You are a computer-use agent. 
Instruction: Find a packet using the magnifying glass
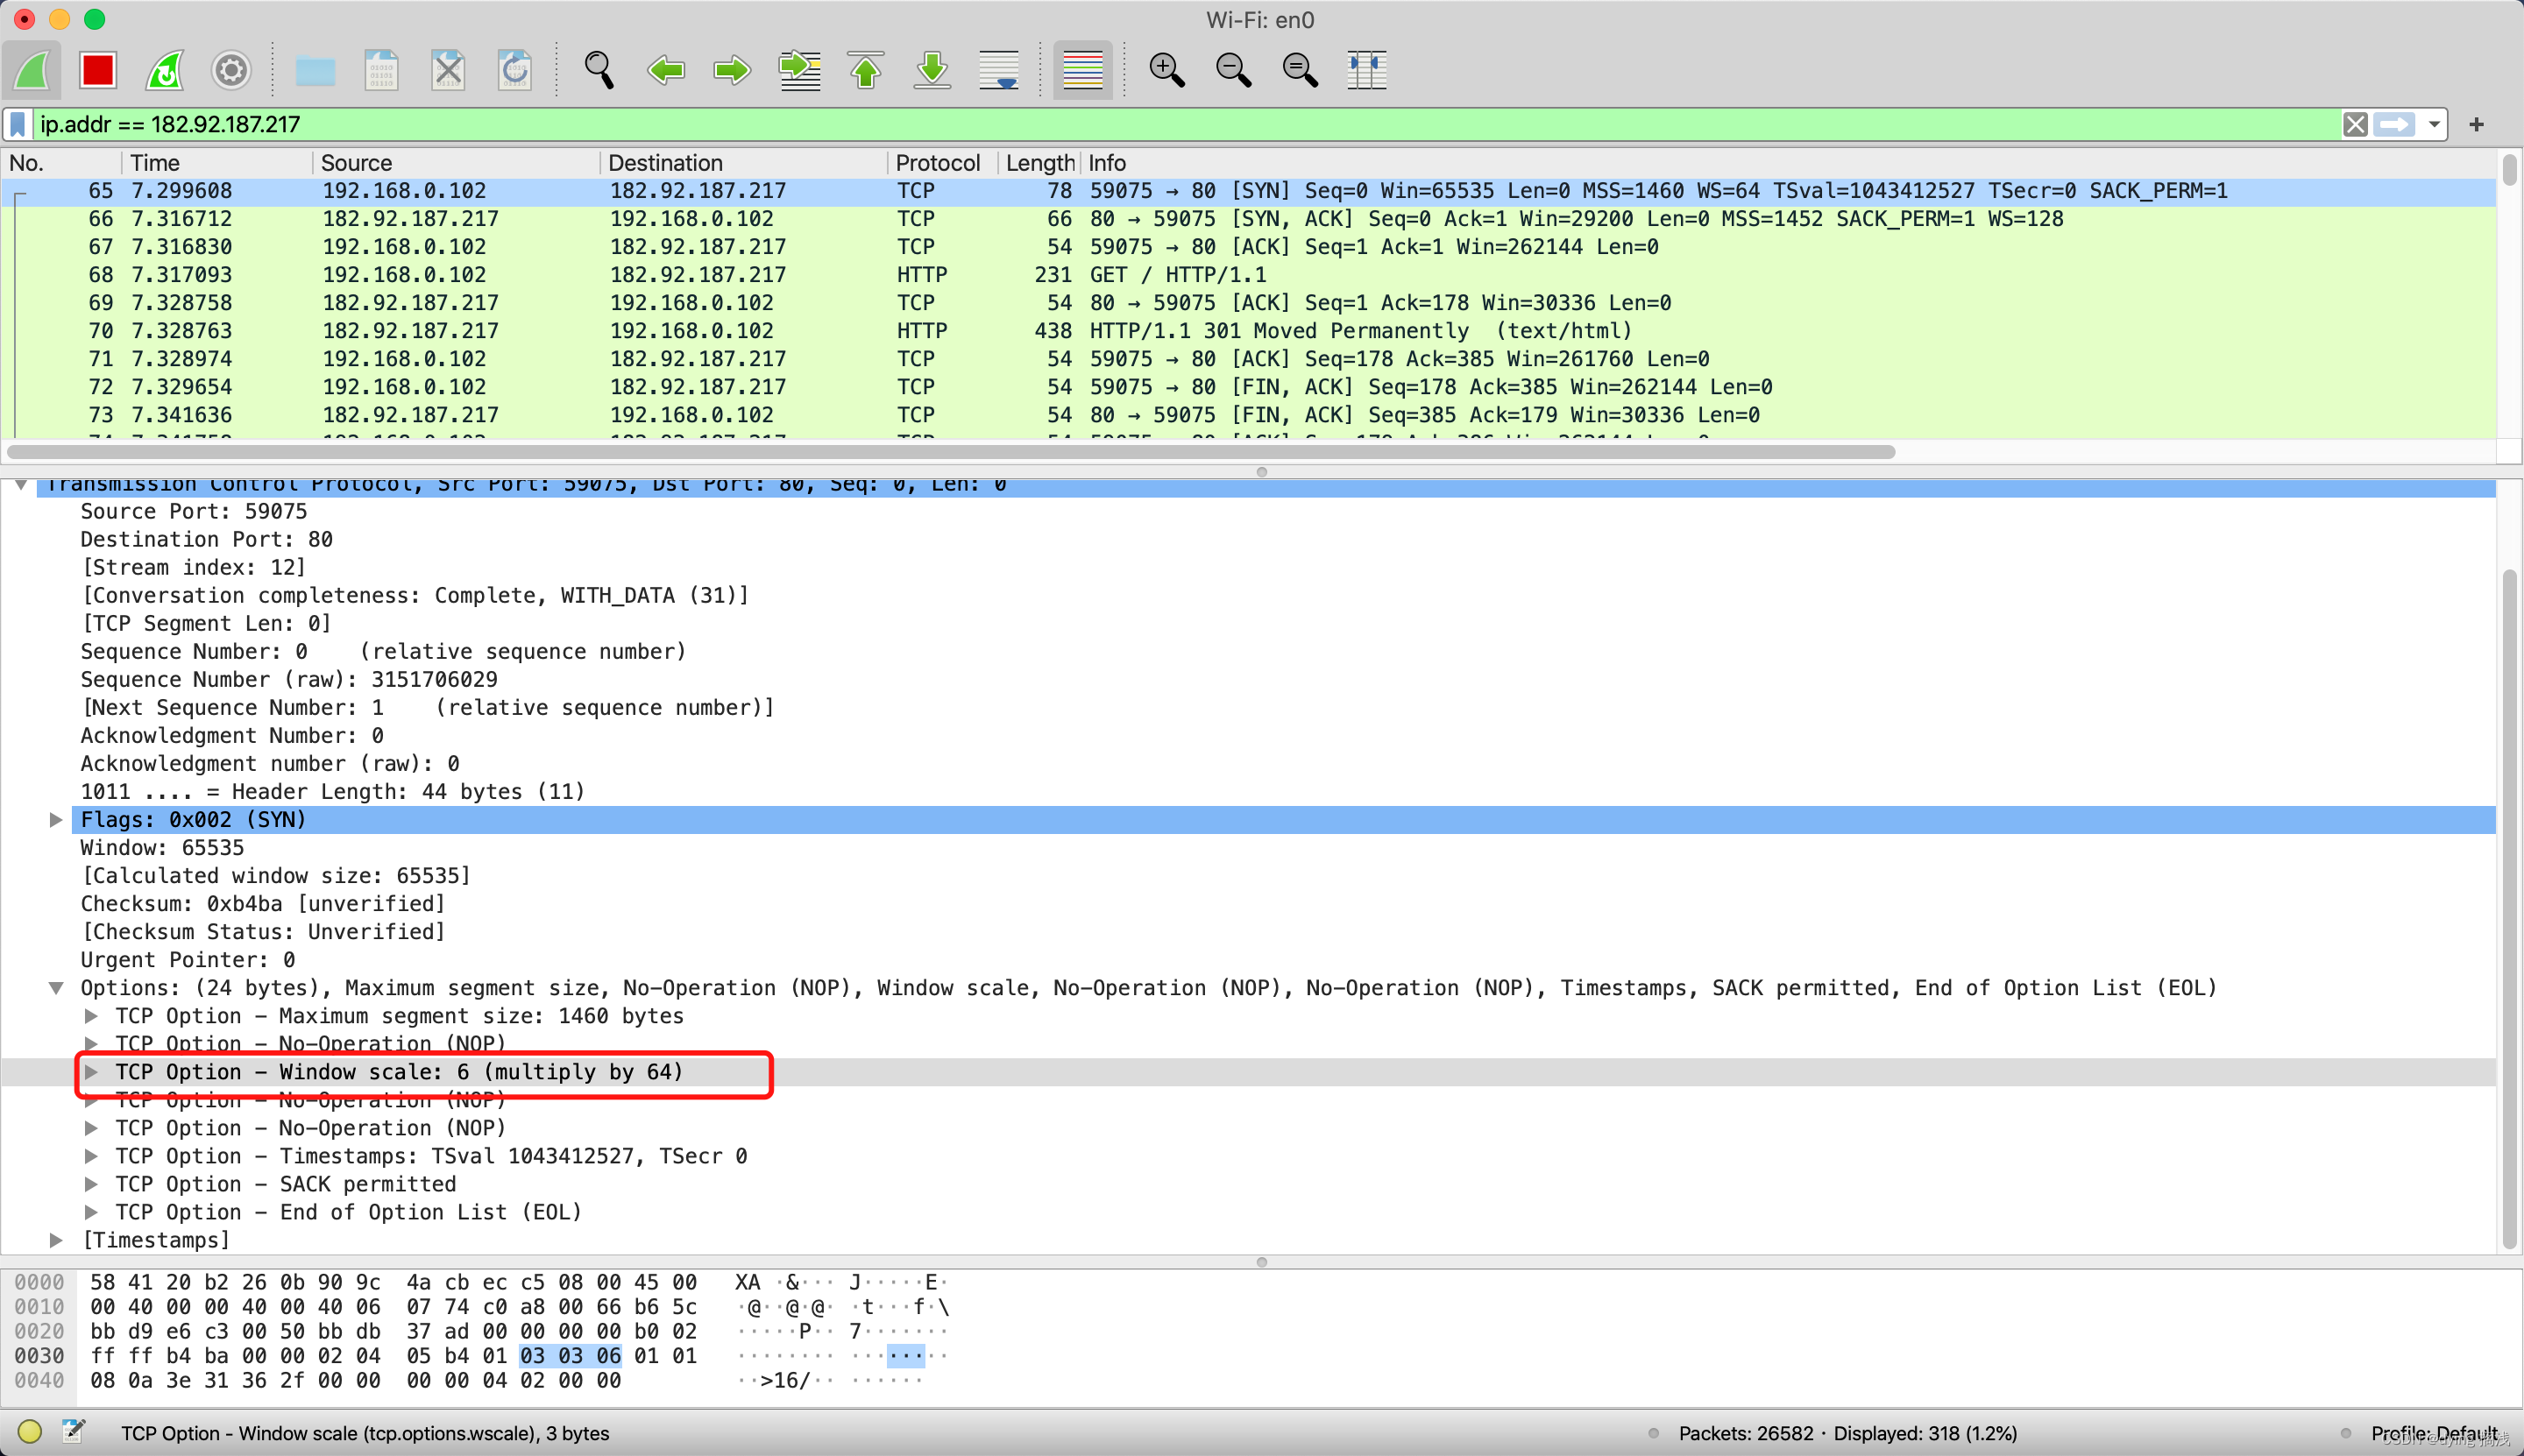[597, 70]
